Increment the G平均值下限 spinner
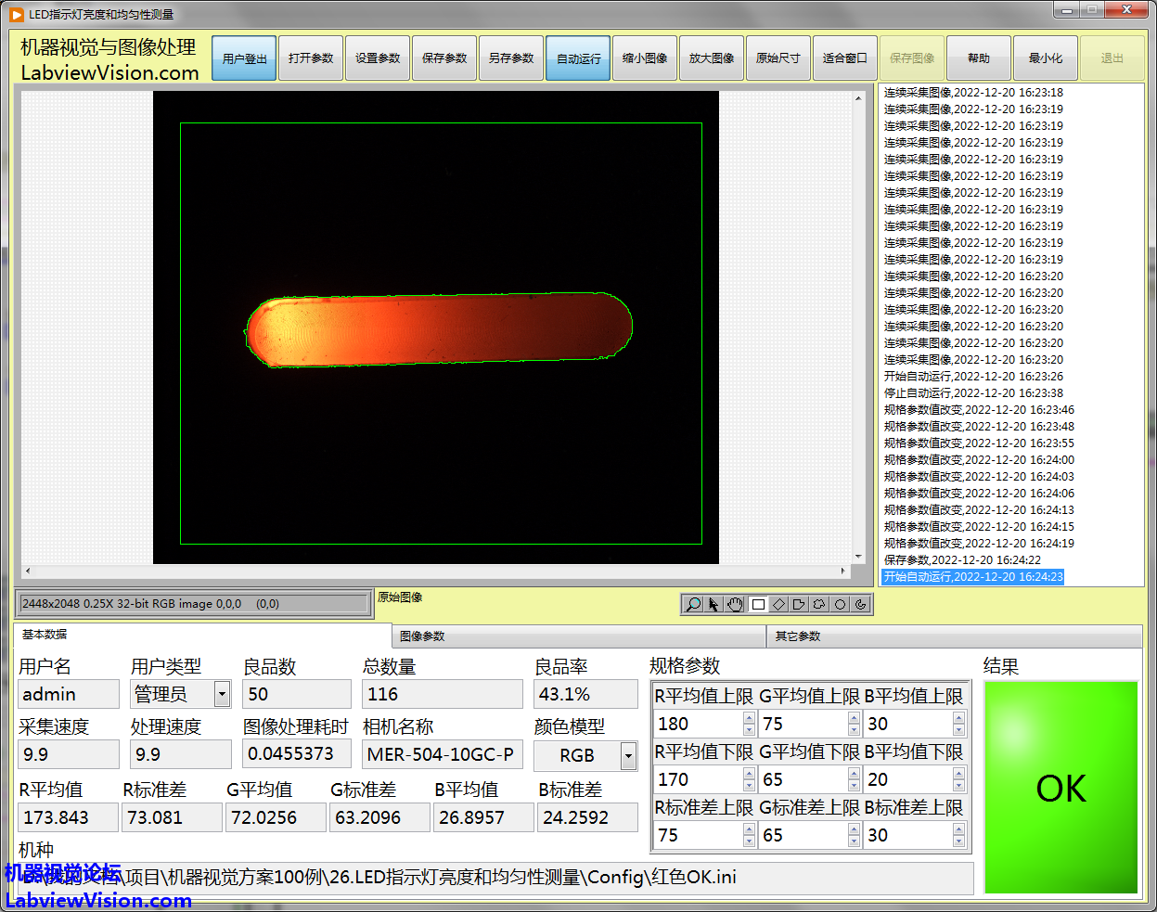 click(854, 774)
